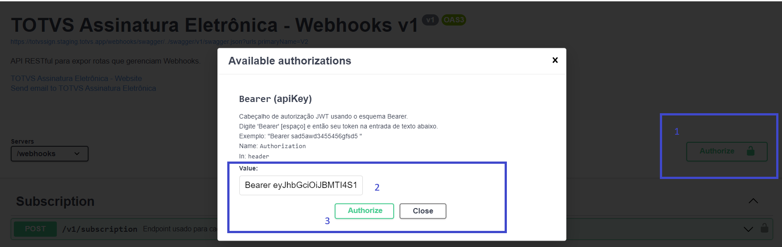Visit TOTVS Assinatura Eletrônica - Website link
Screen dimensions: 782x247
(76, 78)
